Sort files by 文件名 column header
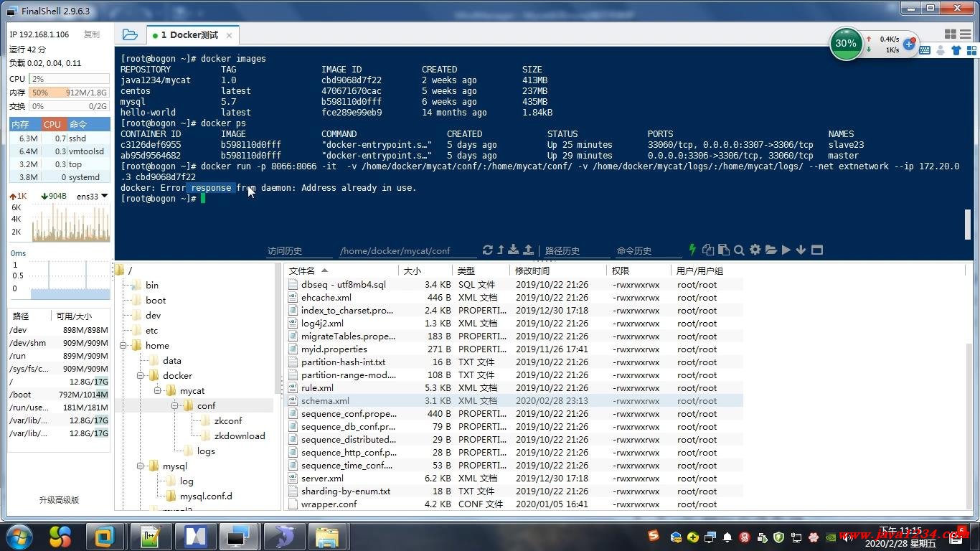This screenshot has width=980, height=551. pyautogui.click(x=342, y=270)
